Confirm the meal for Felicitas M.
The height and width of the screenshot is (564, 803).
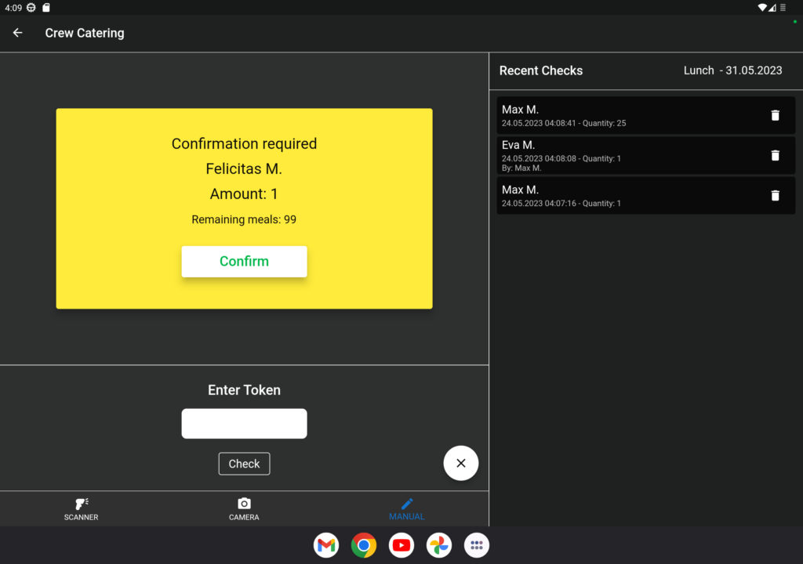[245, 262]
